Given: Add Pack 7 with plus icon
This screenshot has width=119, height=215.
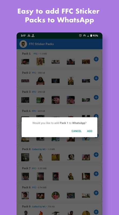Looking at the screenshot, I should click(96, 174).
